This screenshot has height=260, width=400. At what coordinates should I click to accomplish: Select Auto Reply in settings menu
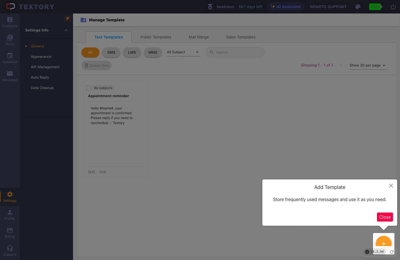40,77
